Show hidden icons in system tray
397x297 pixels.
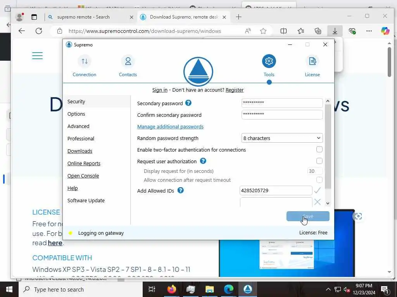coord(328,289)
